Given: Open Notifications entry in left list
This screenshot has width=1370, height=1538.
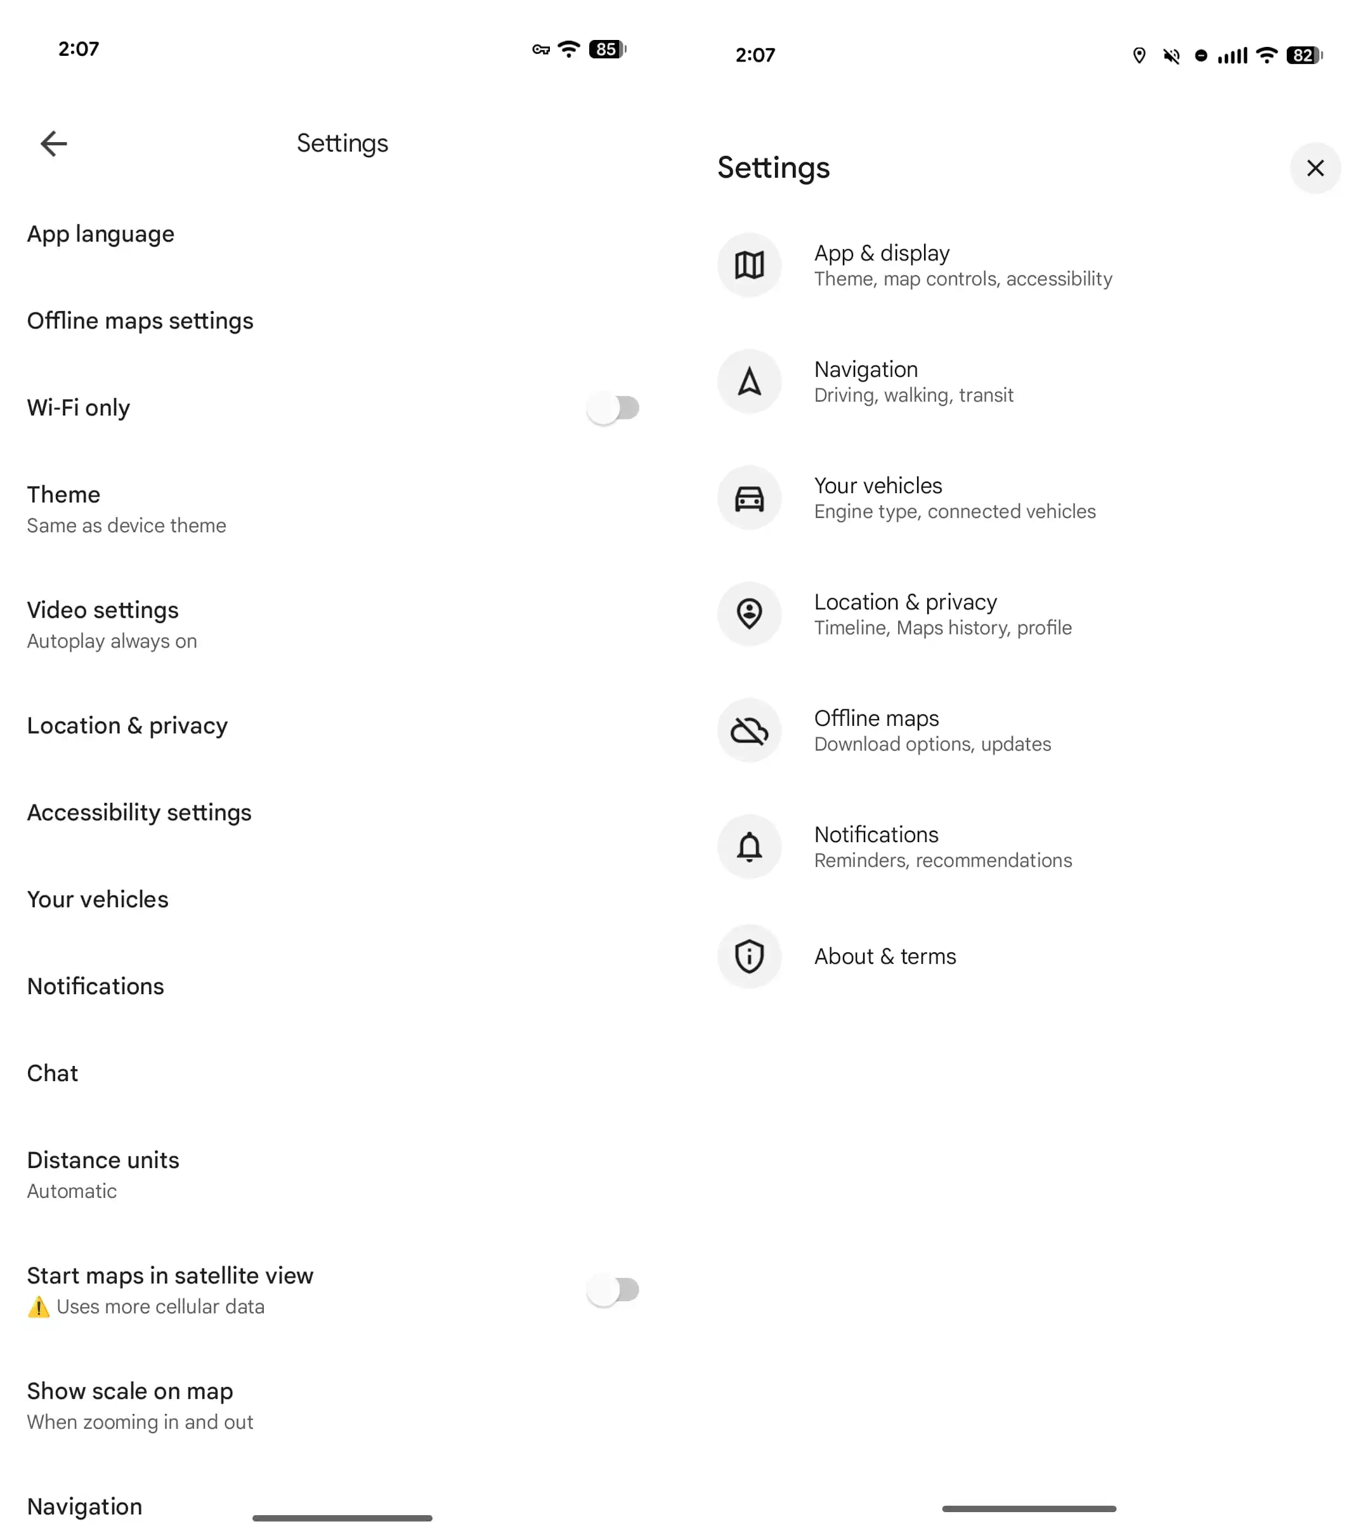Looking at the screenshot, I should click(96, 986).
